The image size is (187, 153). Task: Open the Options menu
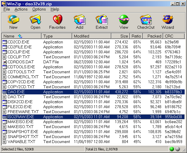(x=39, y=9)
